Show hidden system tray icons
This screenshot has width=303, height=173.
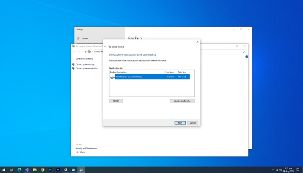tap(273, 170)
